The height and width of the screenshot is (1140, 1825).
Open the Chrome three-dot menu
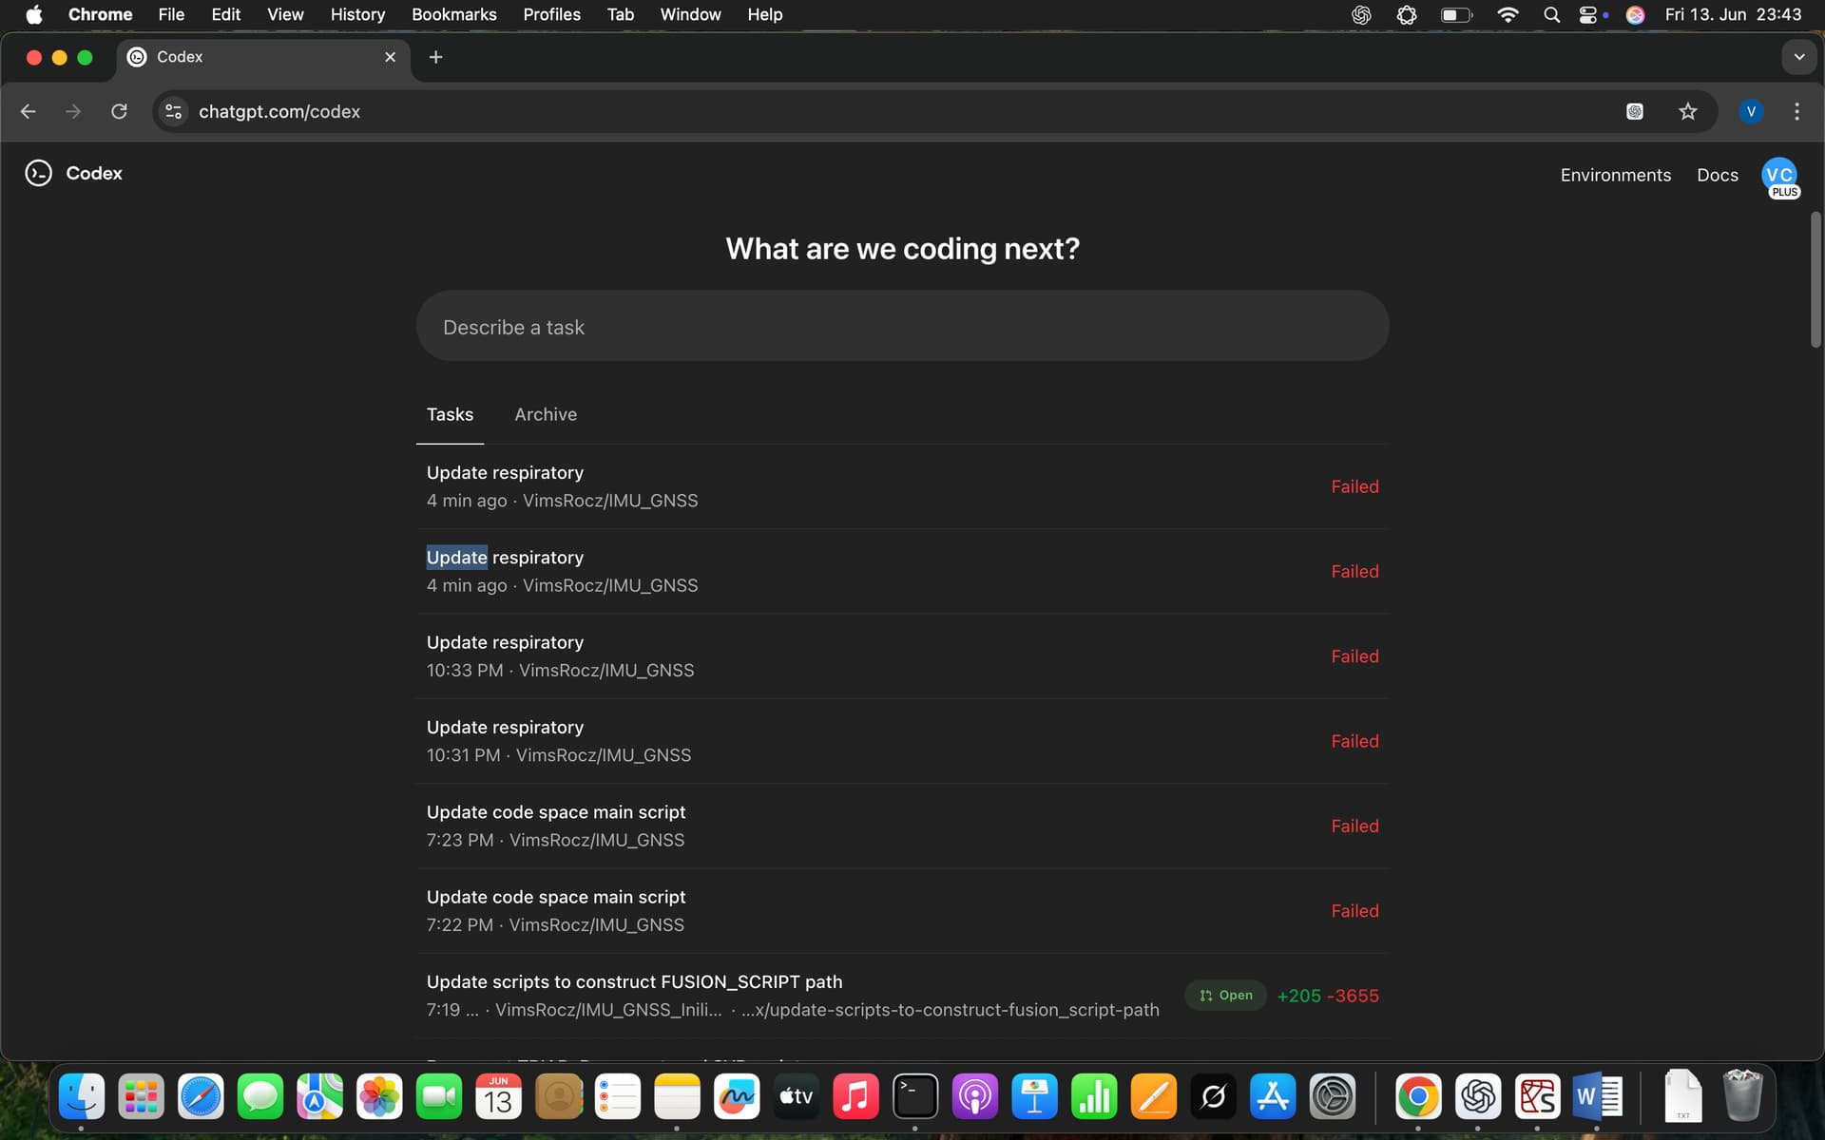1796,111
